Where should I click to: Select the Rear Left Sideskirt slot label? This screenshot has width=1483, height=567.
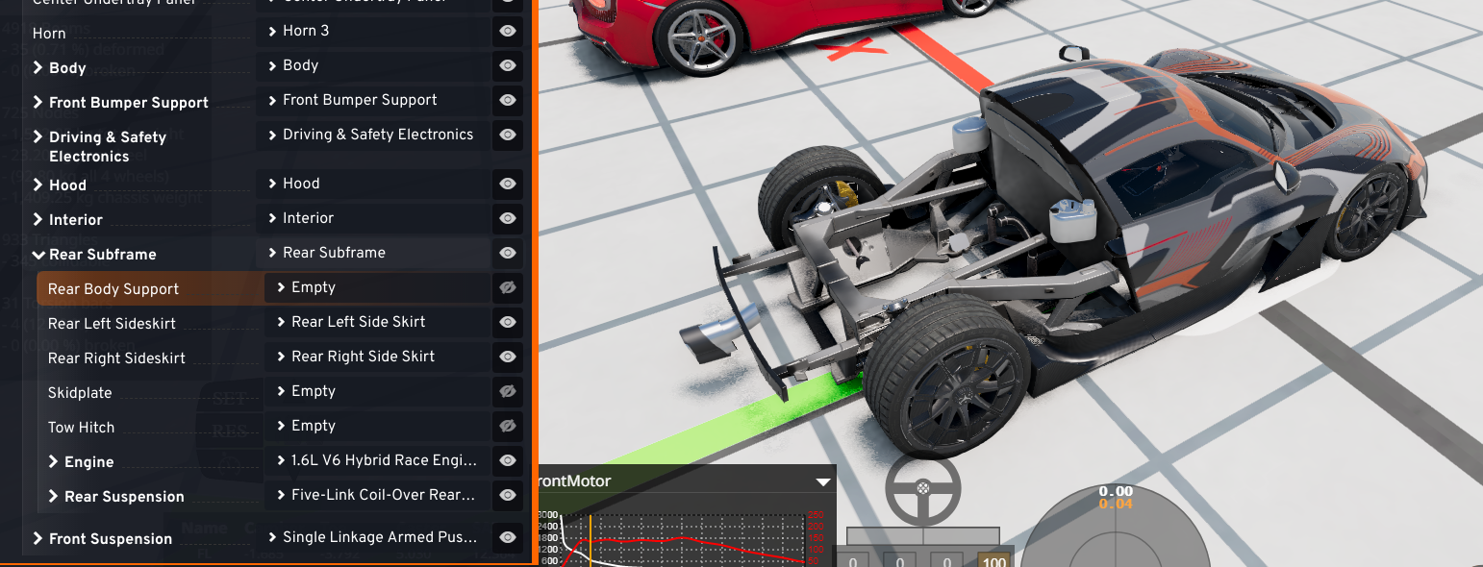coord(112,324)
